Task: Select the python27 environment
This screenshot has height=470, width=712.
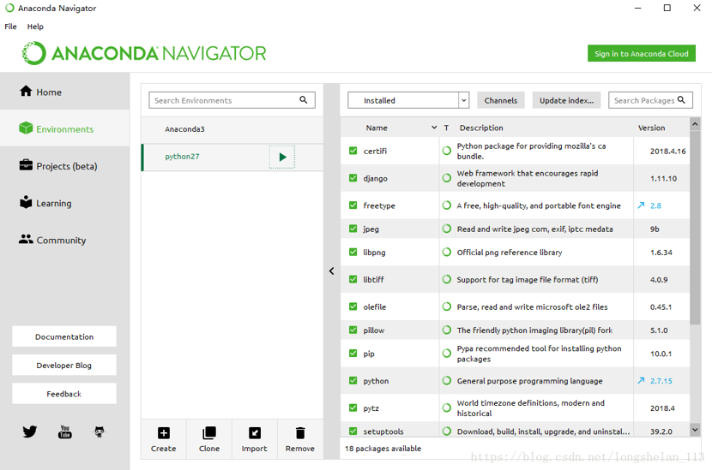Action: (232, 157)
